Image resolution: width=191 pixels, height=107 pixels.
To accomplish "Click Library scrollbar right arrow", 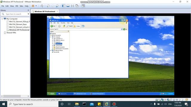I will point(28,96).
